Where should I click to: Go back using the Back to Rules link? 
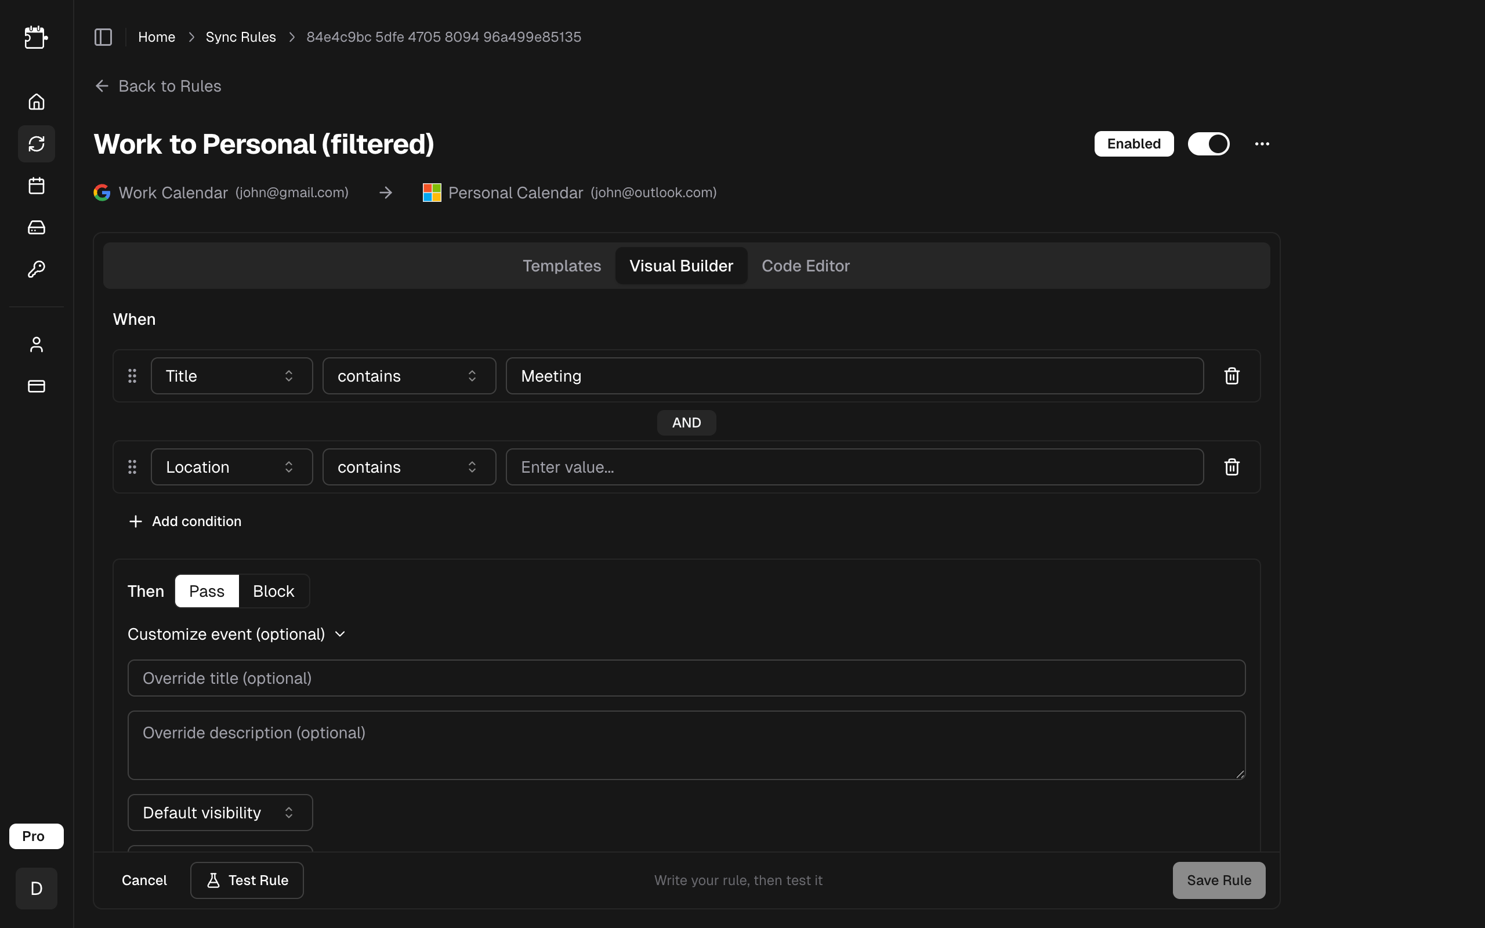(x=158, y=86)
